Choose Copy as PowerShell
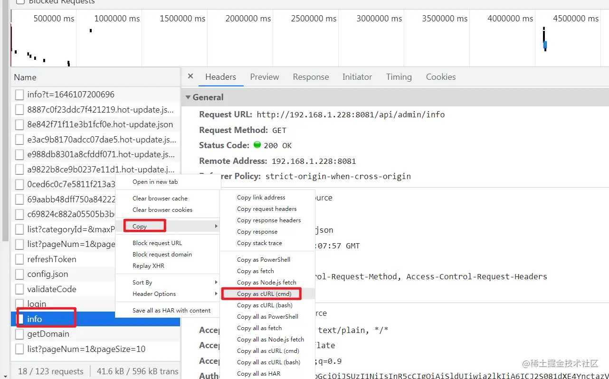The image size is (609, 379). pos(267,260)
